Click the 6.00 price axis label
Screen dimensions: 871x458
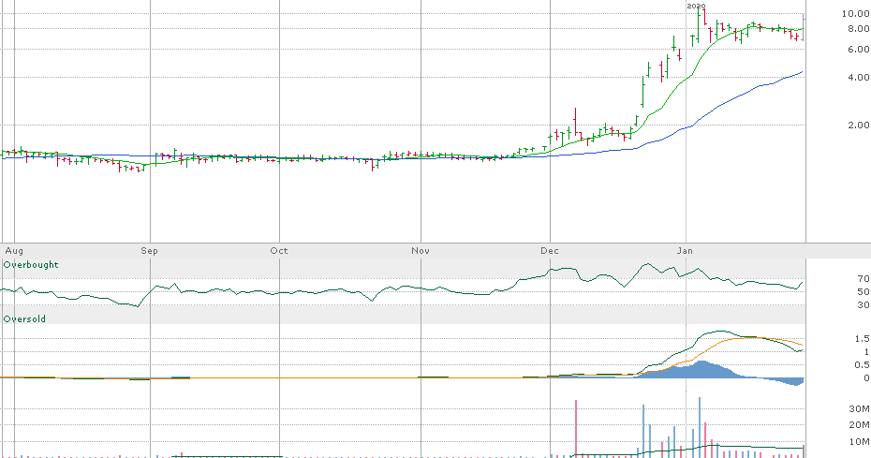click(859, 49)
